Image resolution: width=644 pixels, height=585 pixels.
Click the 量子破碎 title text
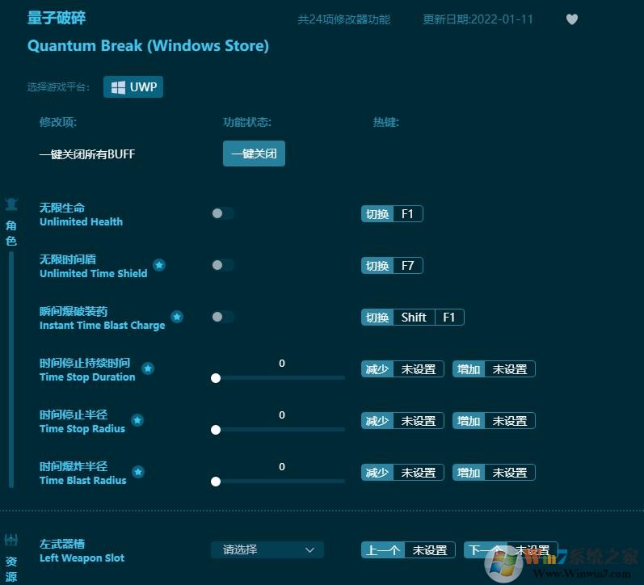point(57,18)
